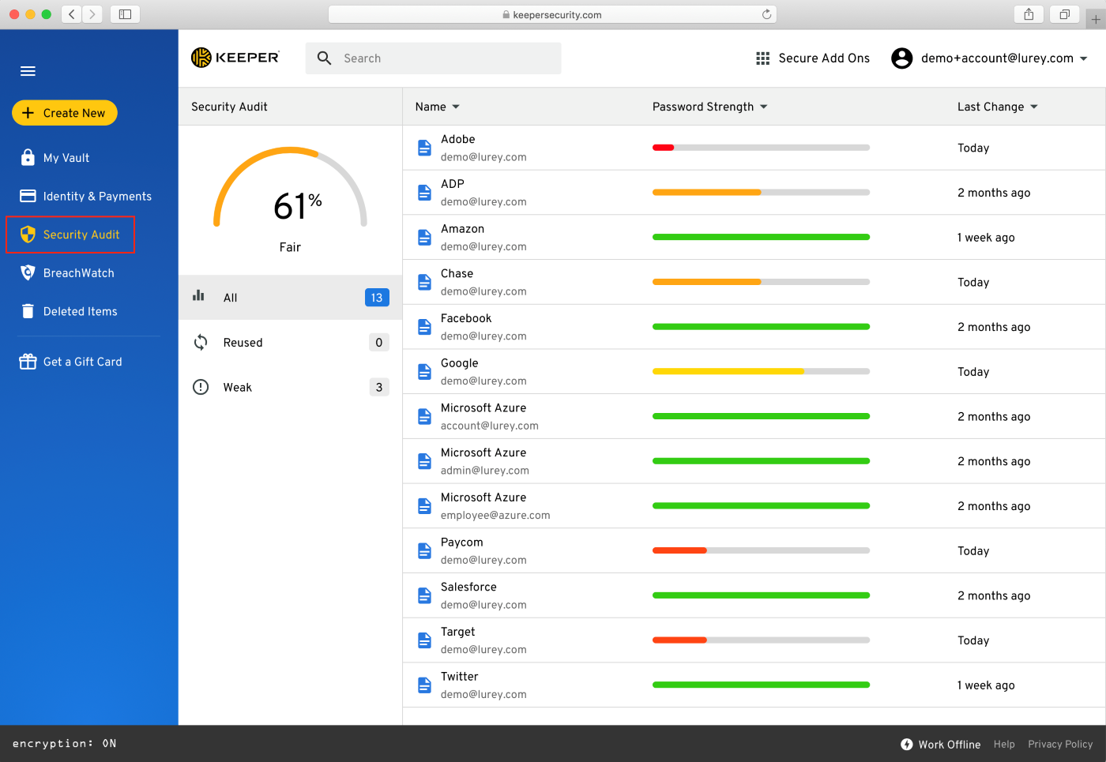Click the Paycom record document icon
The image size is (1106, 762).
click(x=424, y=551)
